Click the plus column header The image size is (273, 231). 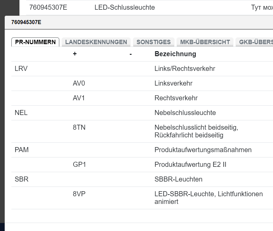coord(75,54)
